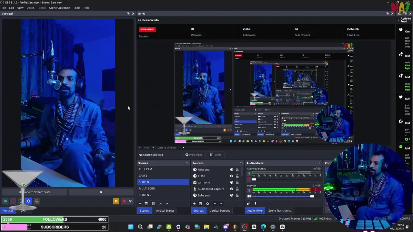Float the Vertical dock panel

[x=128, y=14]
